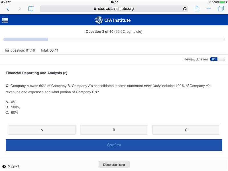
Task: Click the CFA Institute logo
Action: 113,20
